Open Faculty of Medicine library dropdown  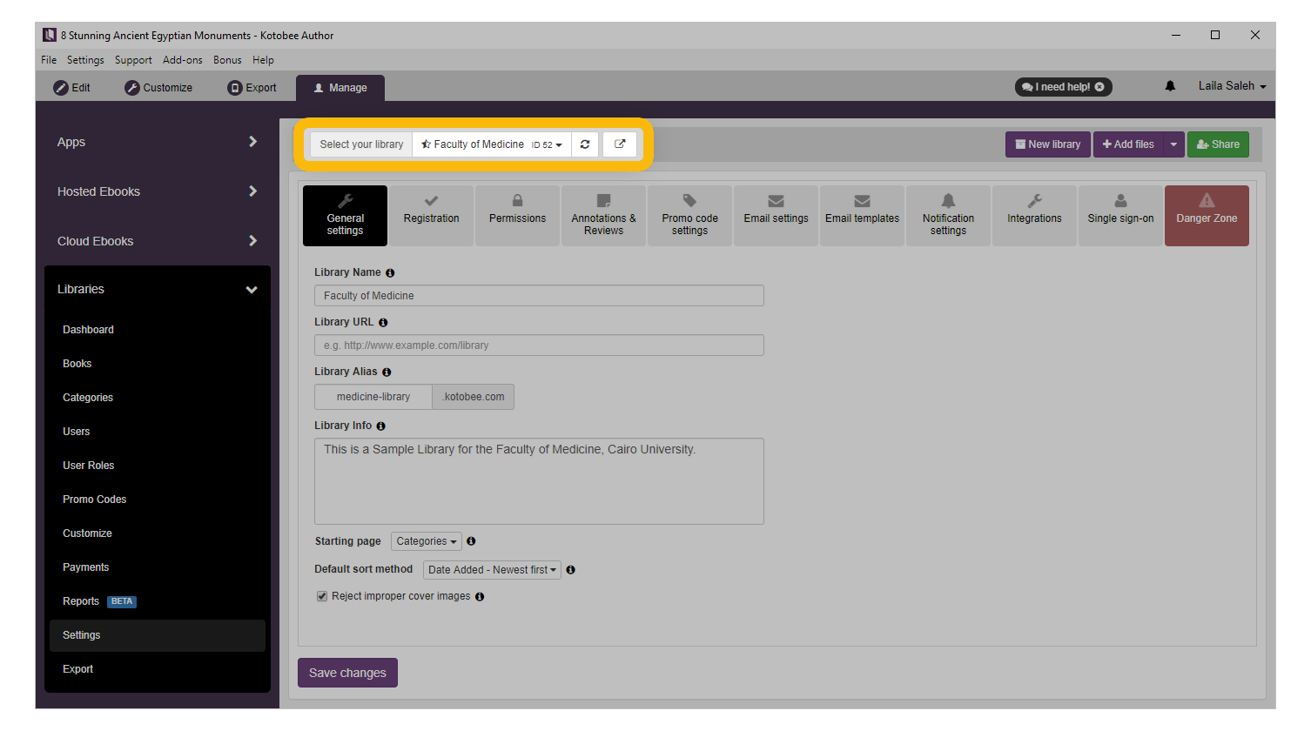click(492, 144)
